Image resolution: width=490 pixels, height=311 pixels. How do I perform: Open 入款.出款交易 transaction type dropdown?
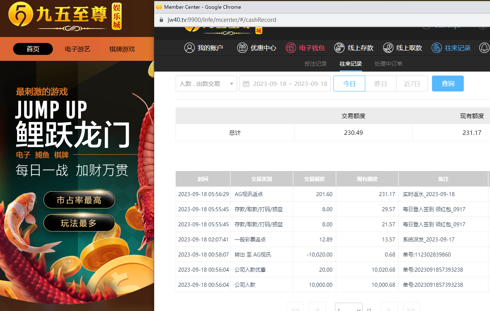pos(206,84)
